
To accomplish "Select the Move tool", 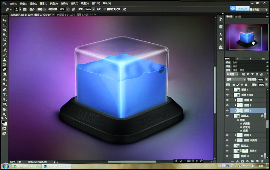I will (x=4, y=20).
